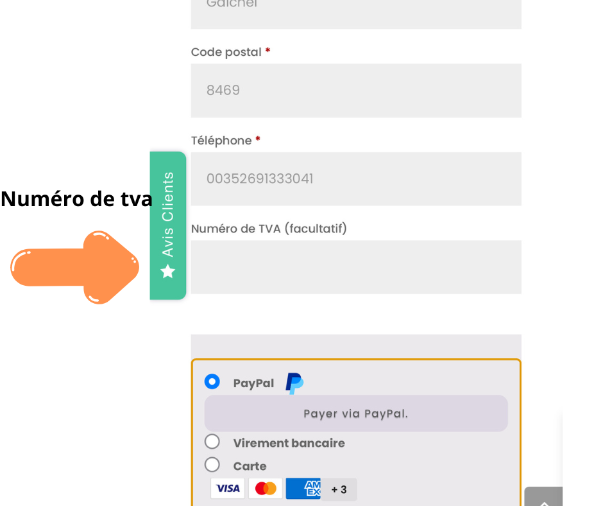Click the Payer via PayPal box
The width and height of the screenshot is (603, 506).
click(x=356, y=414)
